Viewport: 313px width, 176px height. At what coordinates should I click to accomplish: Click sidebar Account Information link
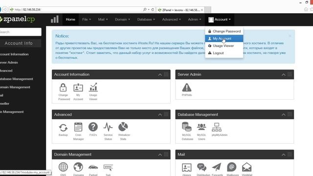pos(14,54)
